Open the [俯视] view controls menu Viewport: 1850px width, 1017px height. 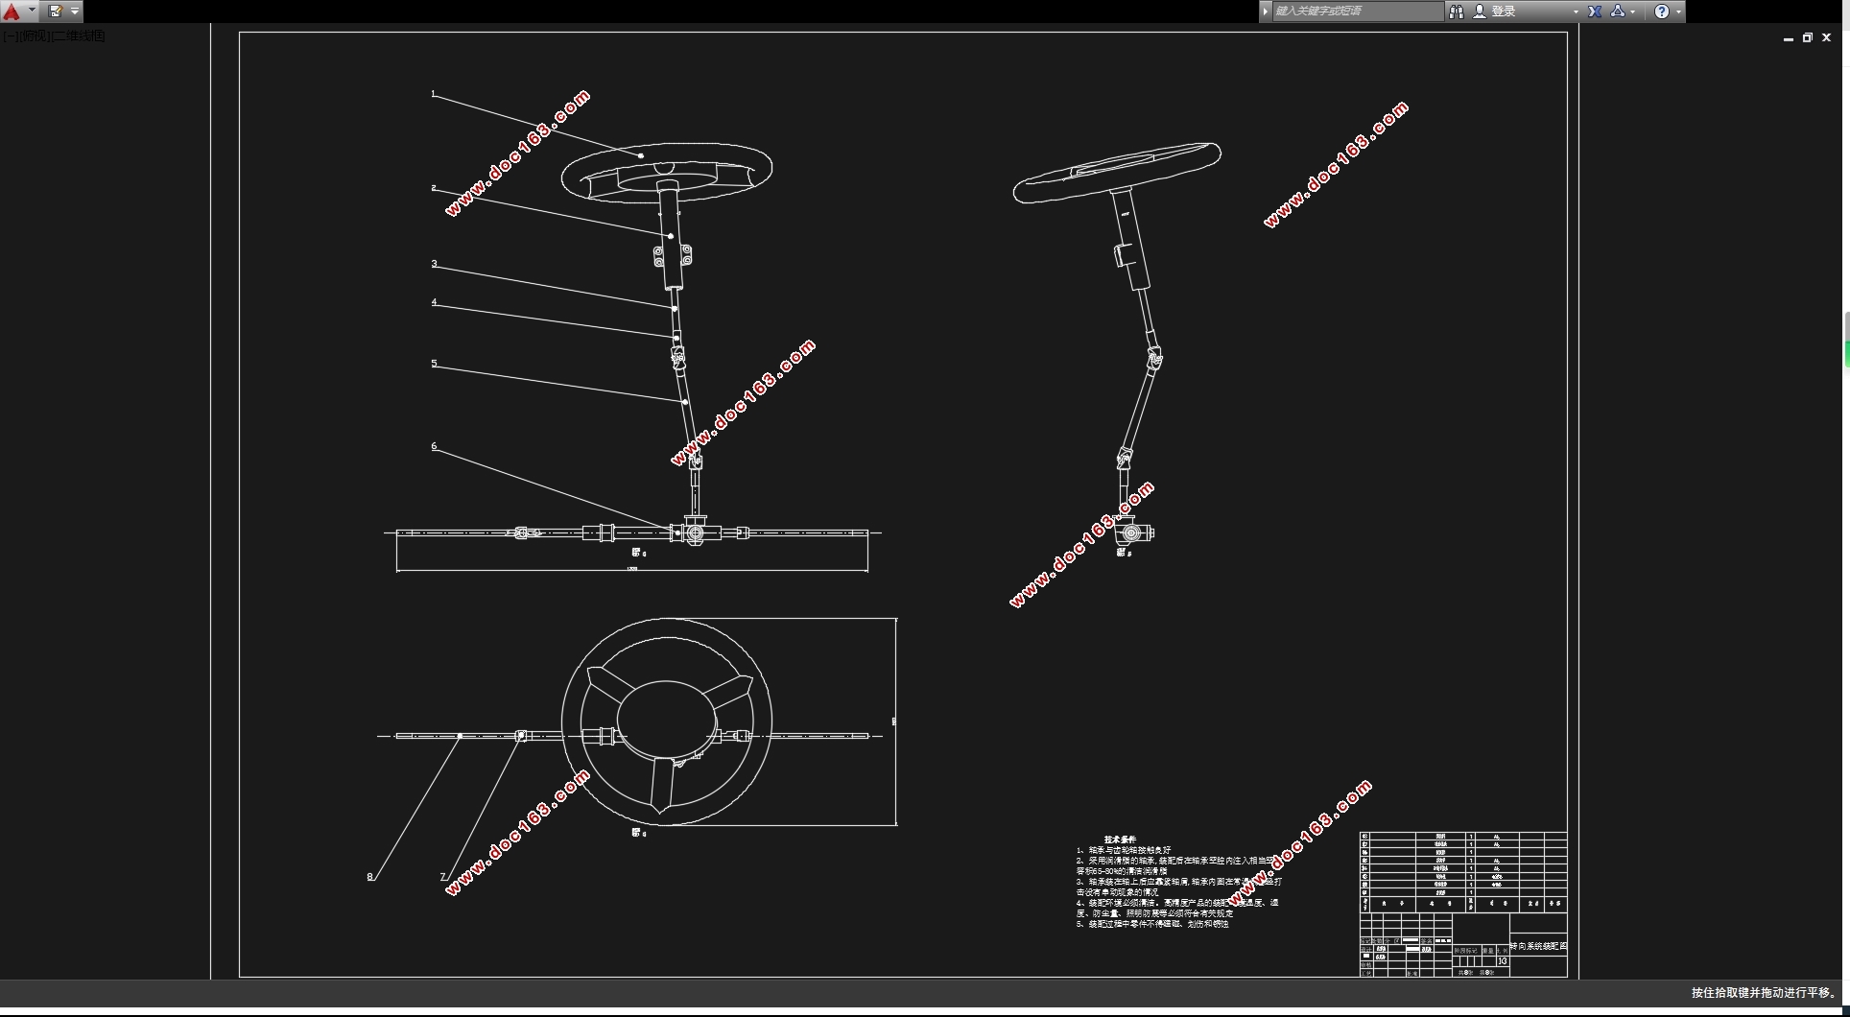click(35, 36)
